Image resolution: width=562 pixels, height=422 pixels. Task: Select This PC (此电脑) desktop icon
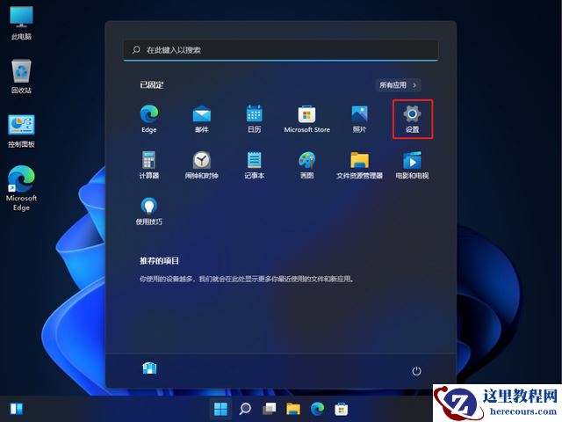(x=21, y=22)
